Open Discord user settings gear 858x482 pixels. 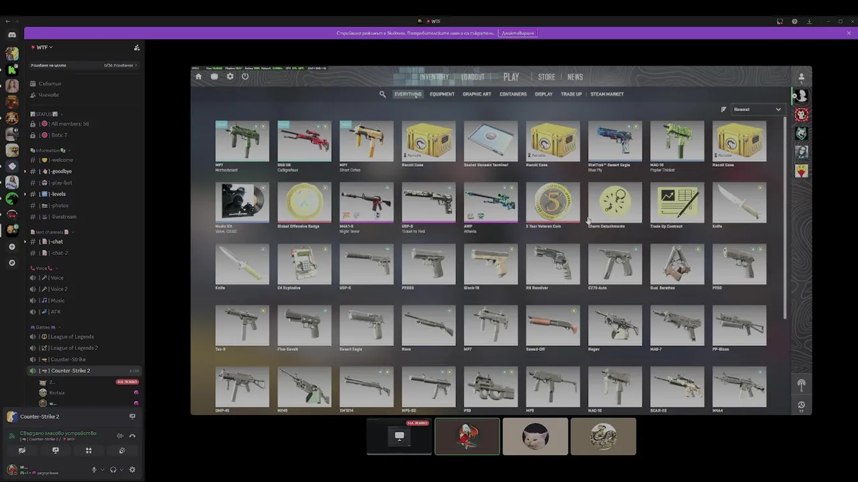(x=132, y=470)
